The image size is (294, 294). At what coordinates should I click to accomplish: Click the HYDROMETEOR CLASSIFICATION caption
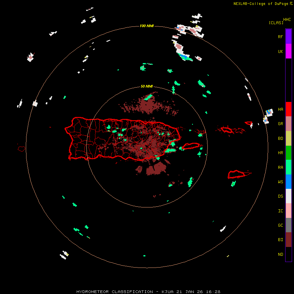[x=115, y=292]
